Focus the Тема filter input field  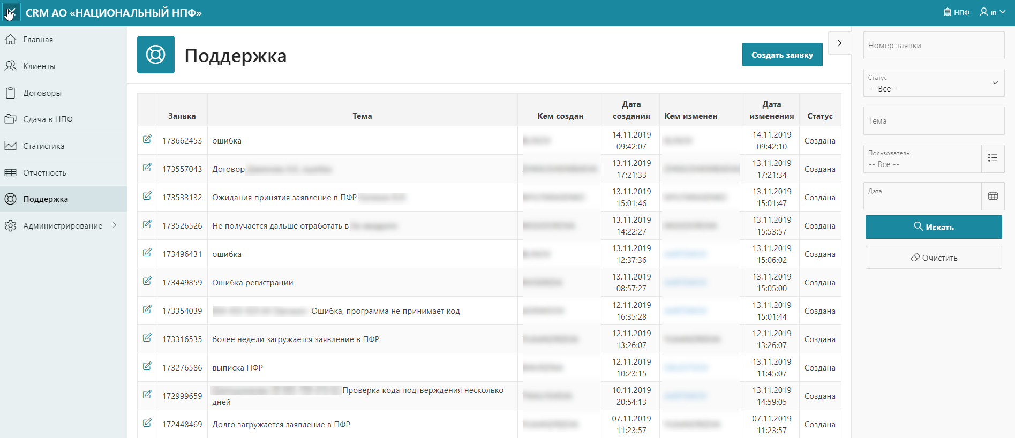coord(934,121)
